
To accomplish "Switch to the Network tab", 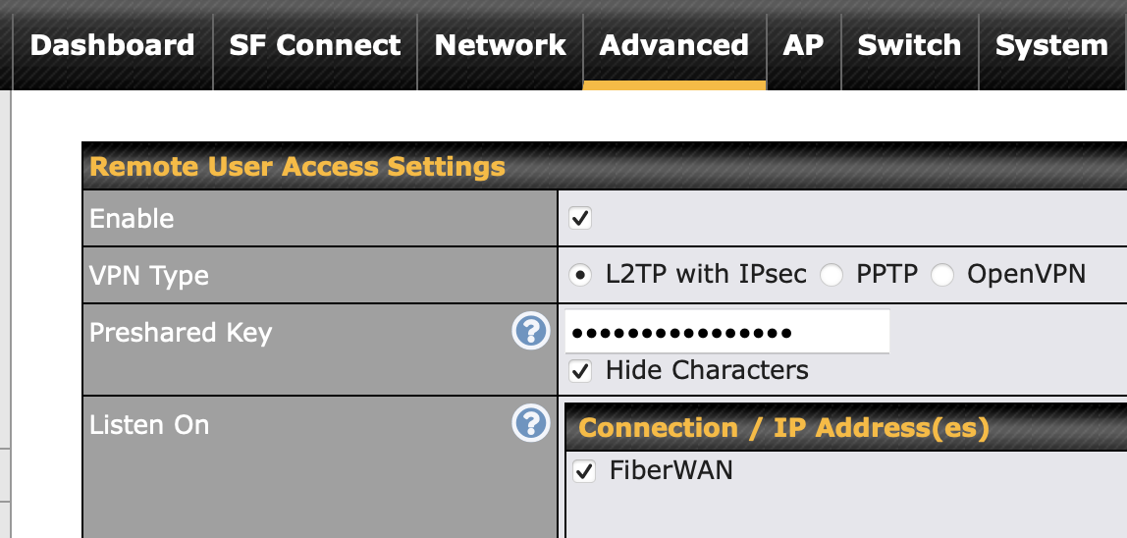I will (x=501, y=45).
